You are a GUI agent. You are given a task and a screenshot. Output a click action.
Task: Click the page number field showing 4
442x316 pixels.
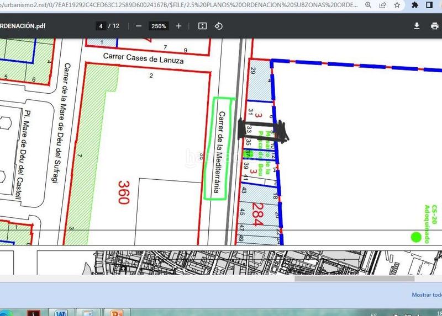(x=101, y=26)
